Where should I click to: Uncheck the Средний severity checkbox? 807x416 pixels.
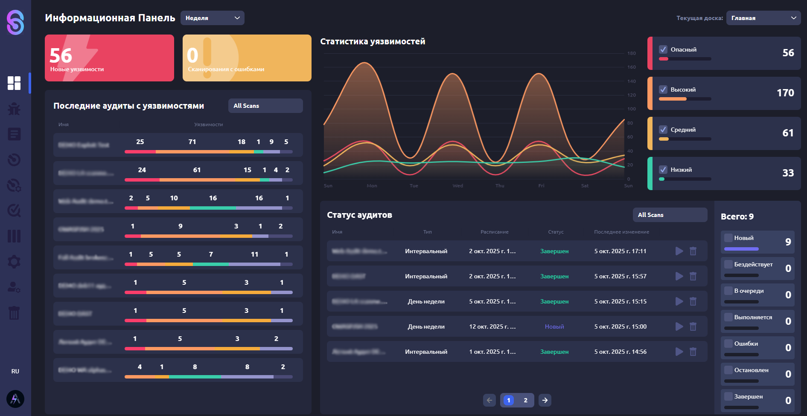663,130
